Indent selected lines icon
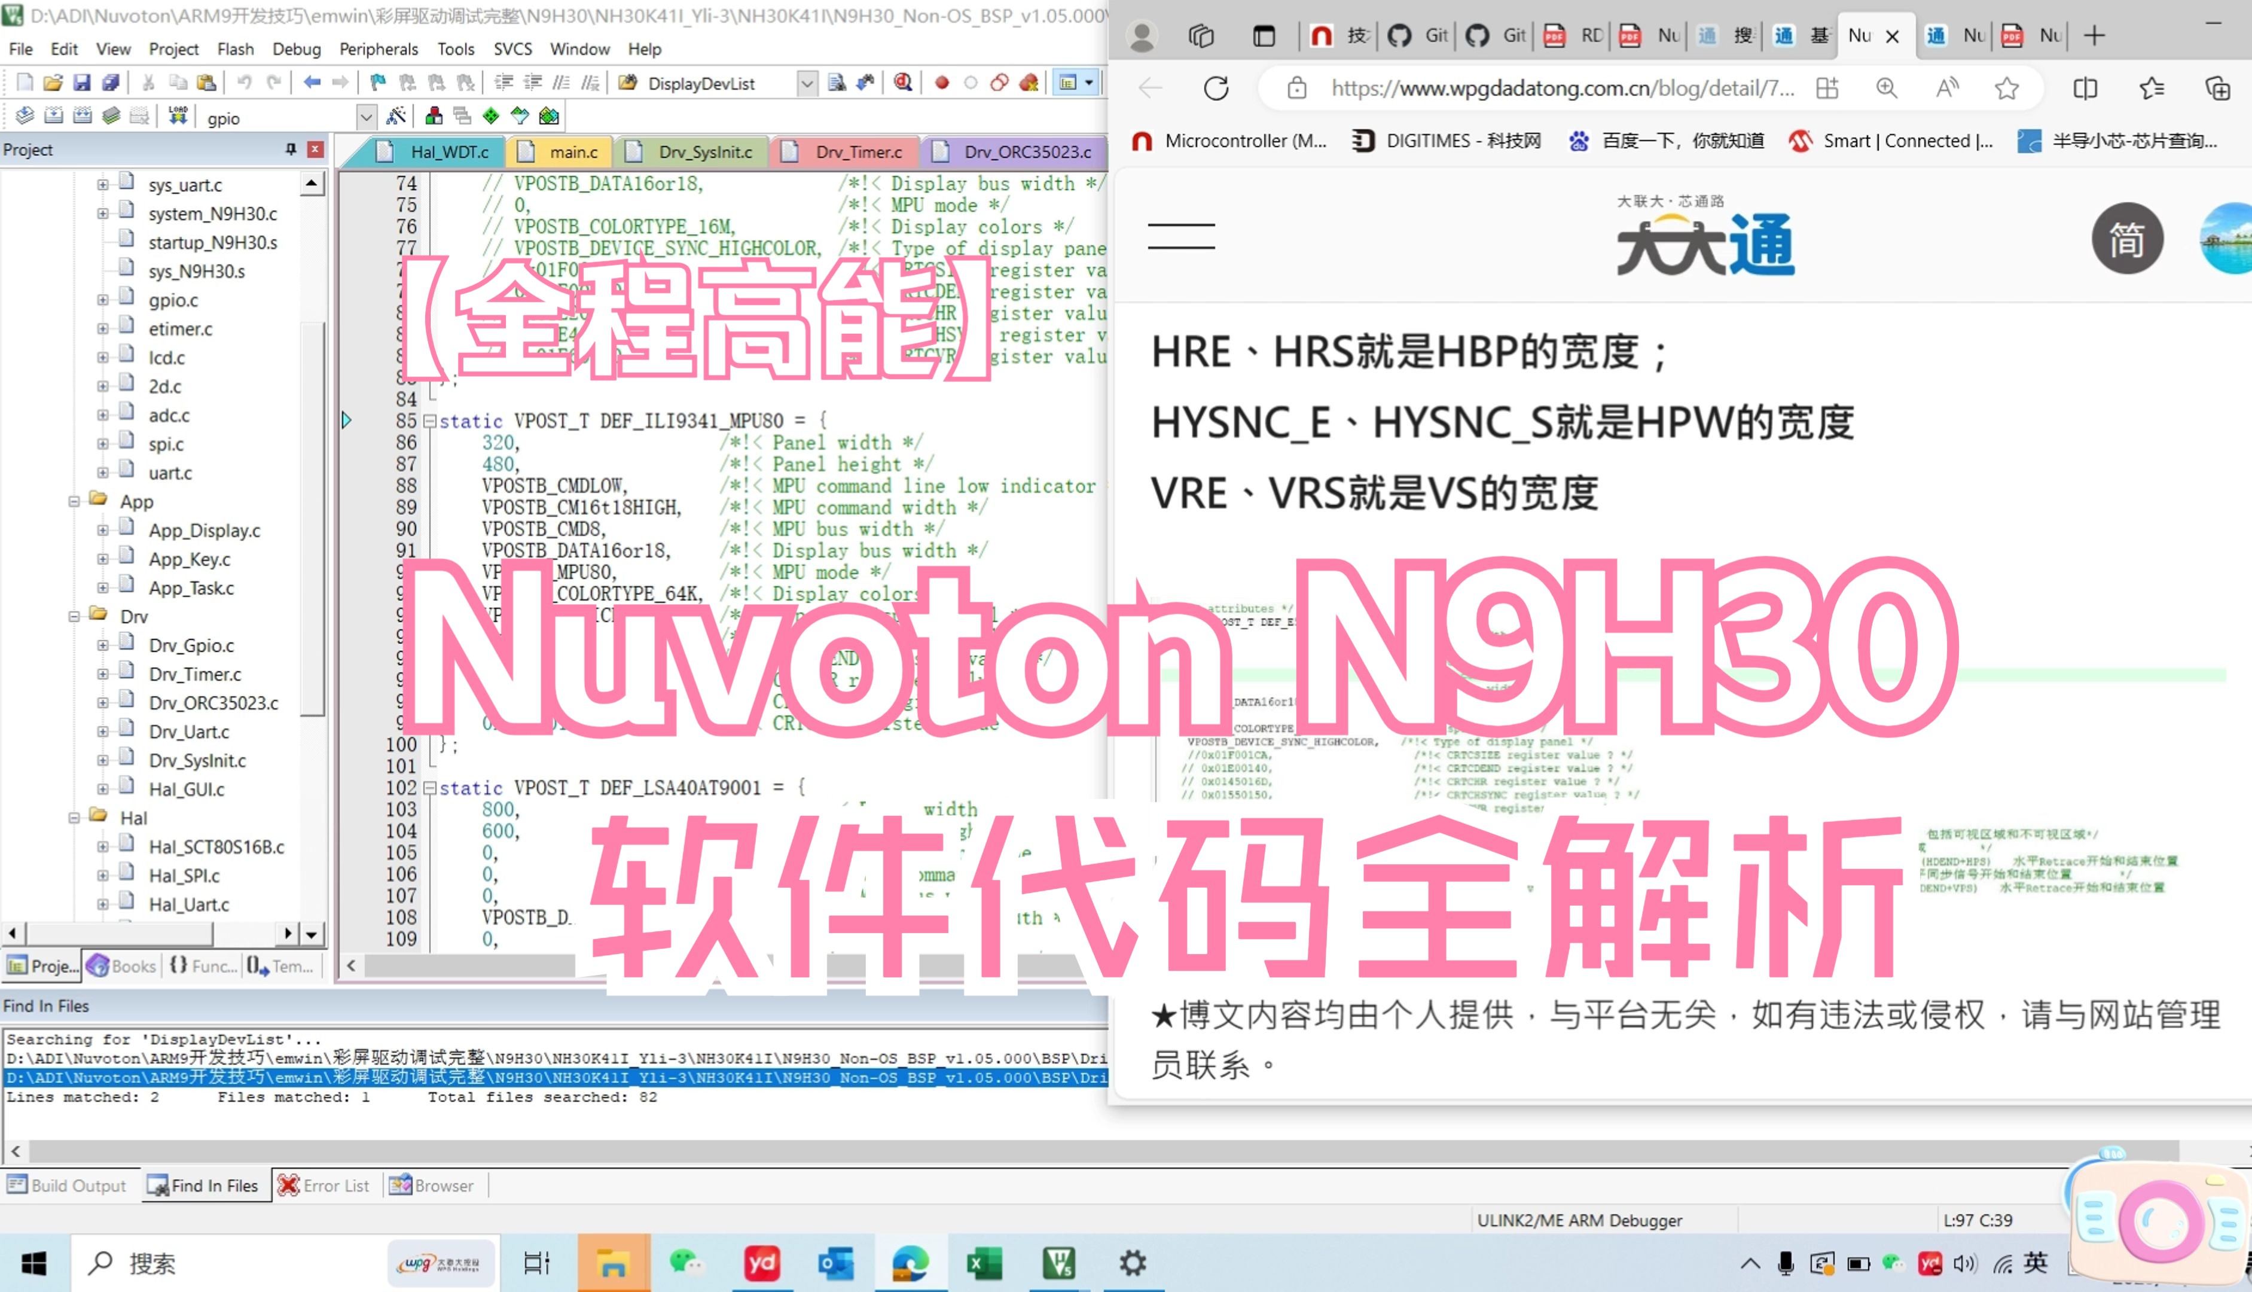The height and width of the screenshot is (1292, 2252). point(504,83)
